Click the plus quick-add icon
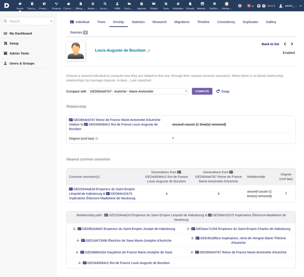 (240, 6)
